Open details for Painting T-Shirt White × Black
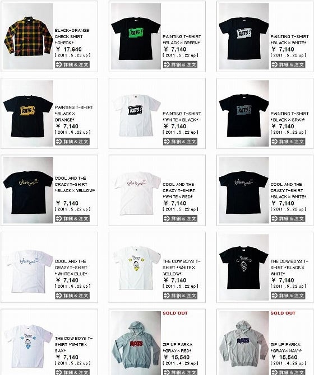 tap(180, 142)
